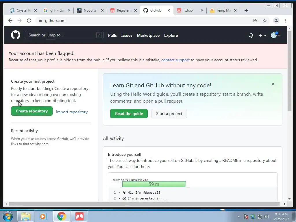This screenshot has width=296, height=222.
Task: Click the Read the guide button
Action: pyautogui.click(x=129, y=114)
